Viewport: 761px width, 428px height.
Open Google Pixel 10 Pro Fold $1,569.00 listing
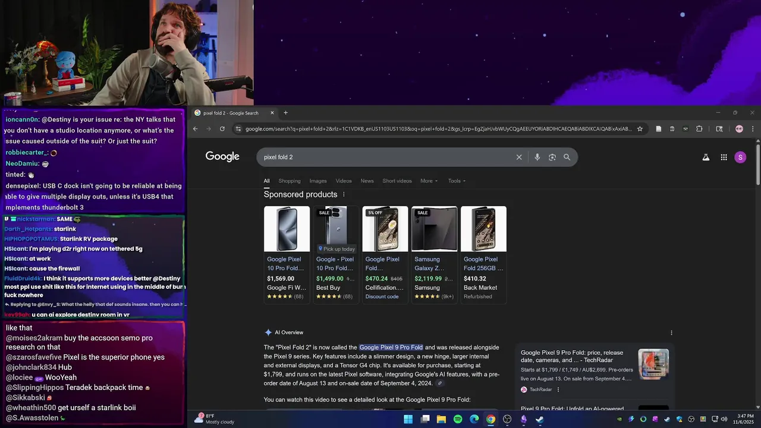pyautogui.click(x=287, y=254)
